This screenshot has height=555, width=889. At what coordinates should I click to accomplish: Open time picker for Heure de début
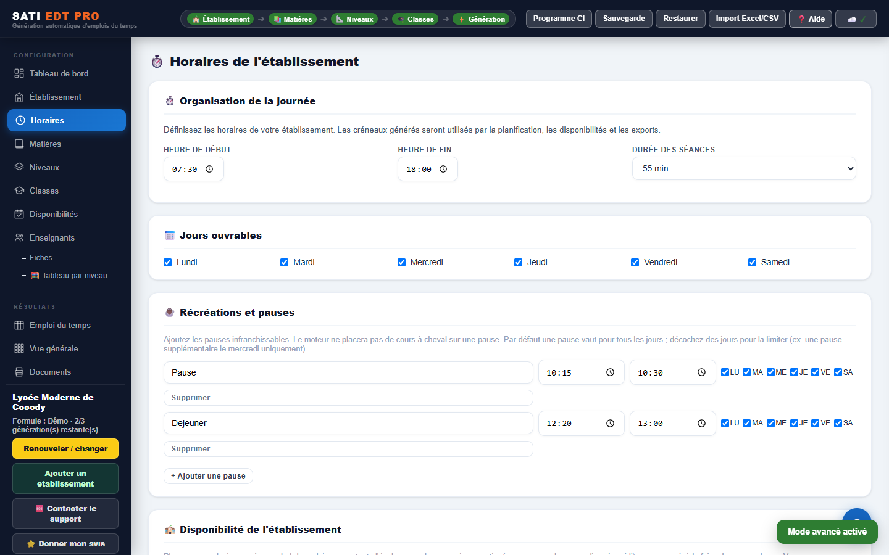[x=209, y=170]
